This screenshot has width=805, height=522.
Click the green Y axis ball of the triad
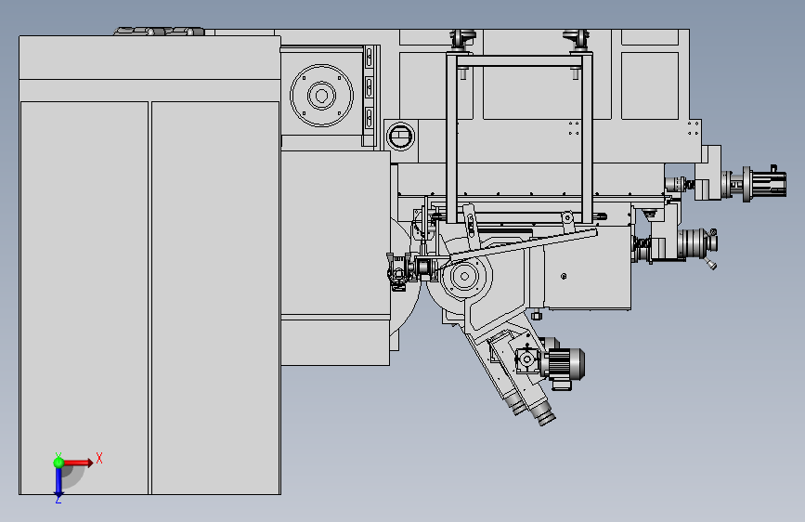click(x=58, y=463)
